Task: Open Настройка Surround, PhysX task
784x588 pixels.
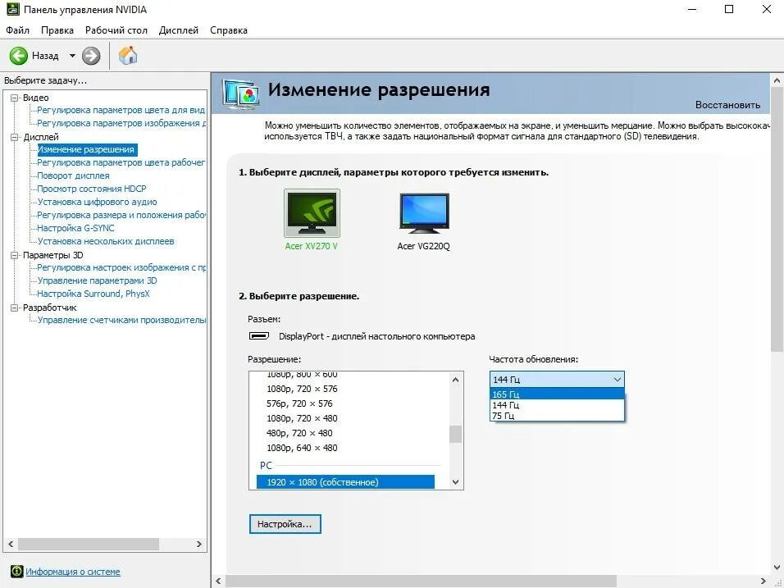Action: 93,294
